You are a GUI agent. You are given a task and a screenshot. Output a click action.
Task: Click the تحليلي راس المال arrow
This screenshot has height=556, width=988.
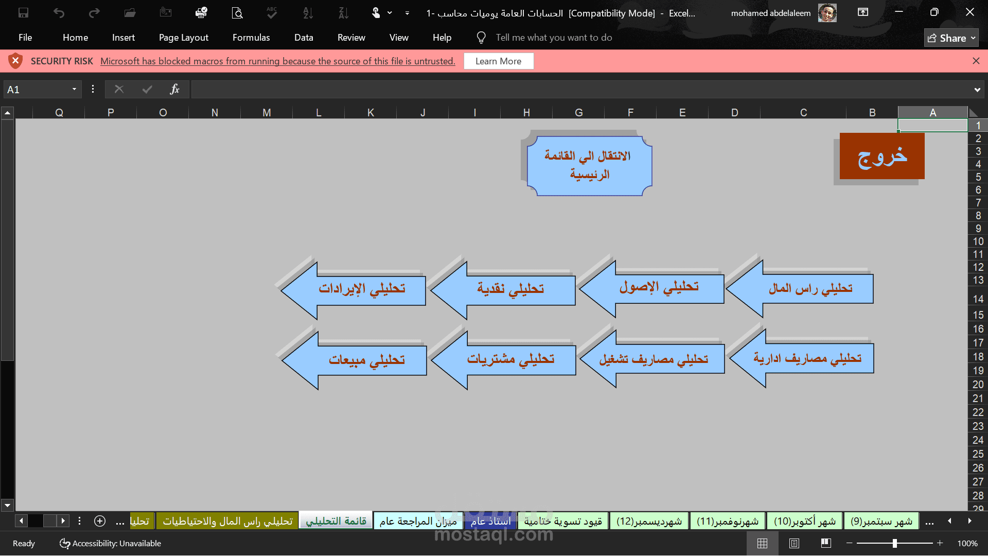799,289
